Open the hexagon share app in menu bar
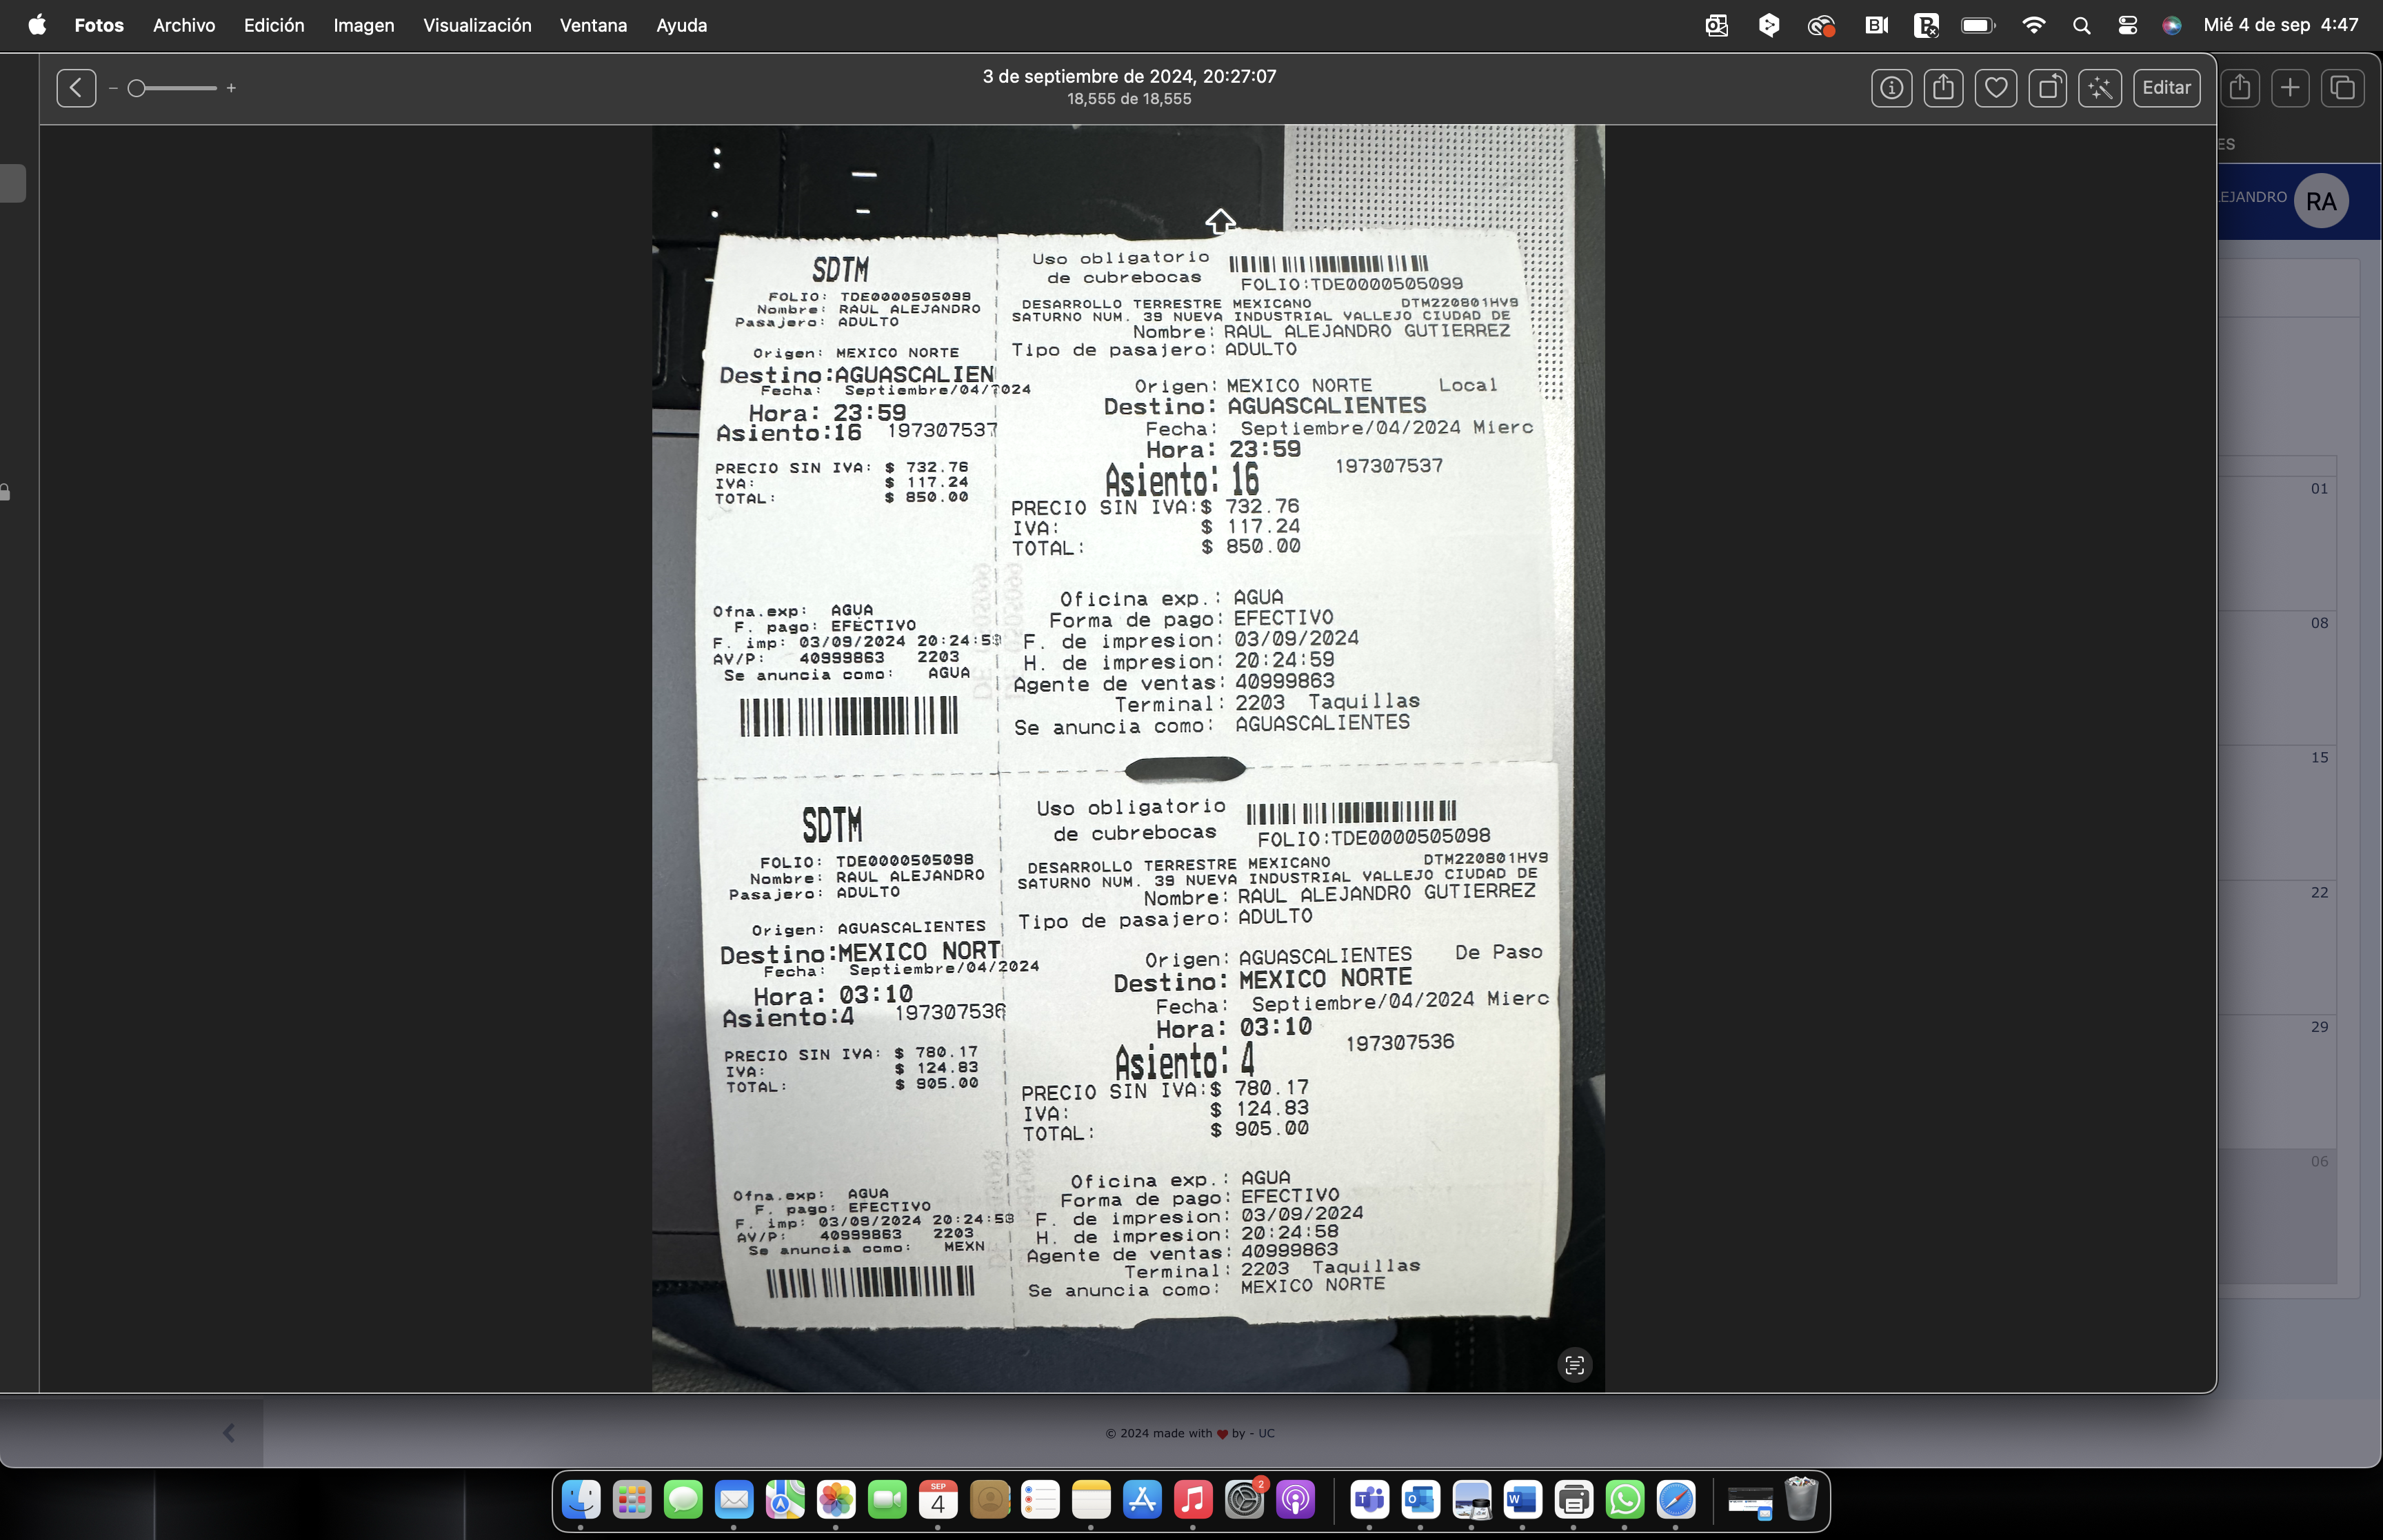The height and width of the screenshot is (1540, 2383). tap(1768, 26)
